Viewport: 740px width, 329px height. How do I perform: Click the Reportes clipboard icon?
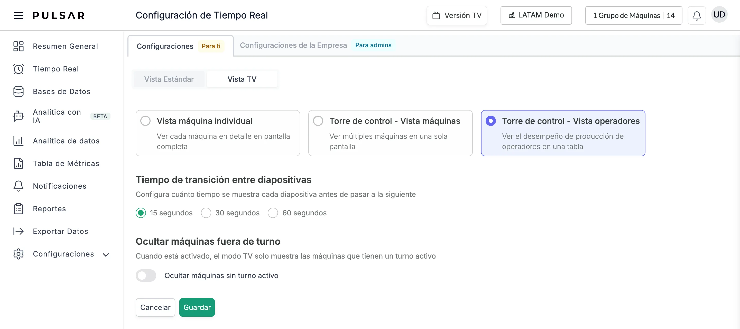click(x=18, y=209)
